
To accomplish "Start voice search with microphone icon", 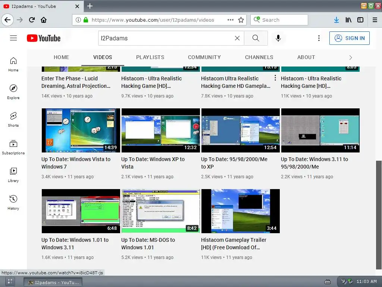I will point(278,38).
